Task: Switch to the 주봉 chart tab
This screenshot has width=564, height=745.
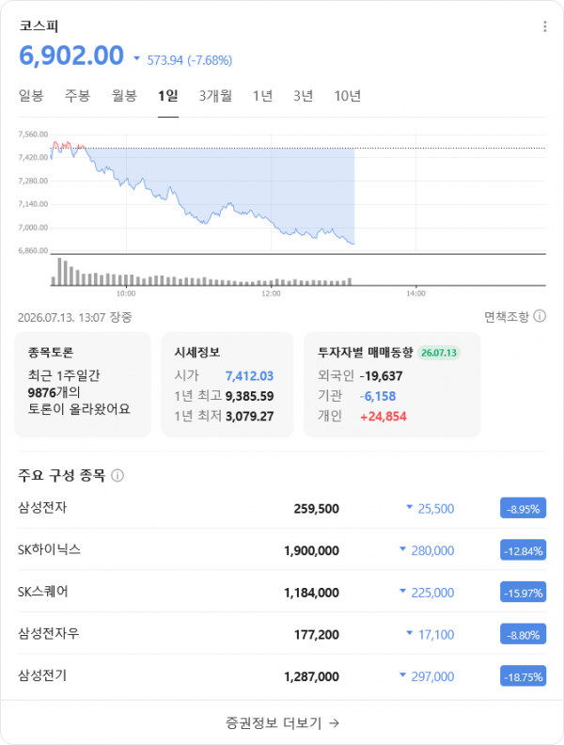Action: [x=77, y=97]
